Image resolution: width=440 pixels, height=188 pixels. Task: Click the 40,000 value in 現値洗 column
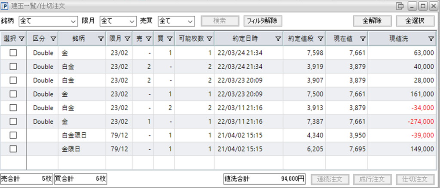[x=425, y=67]
